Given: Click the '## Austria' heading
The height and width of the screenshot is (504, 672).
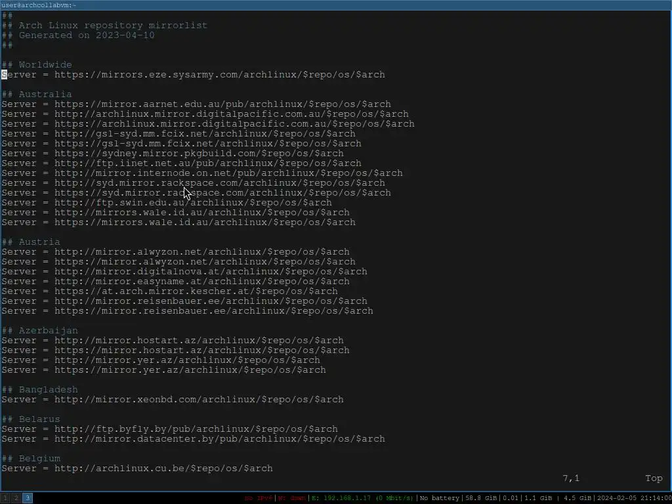Looking at the screenshot, I should [31, 242].
